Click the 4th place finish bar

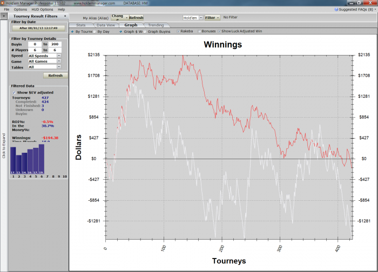[x=30, y=162]
